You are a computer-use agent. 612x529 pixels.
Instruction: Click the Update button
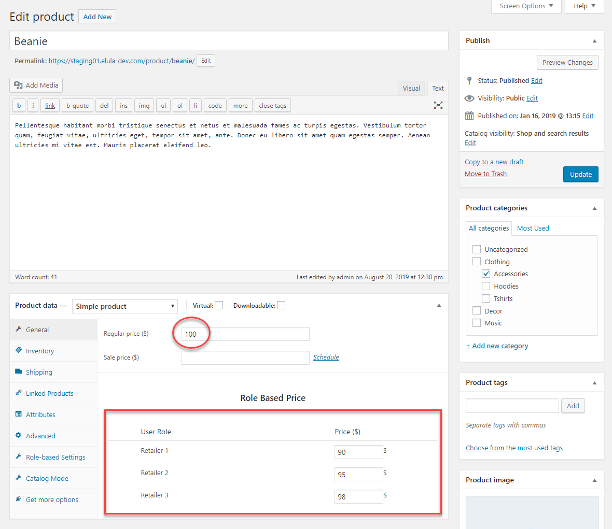tap(580, 174)
